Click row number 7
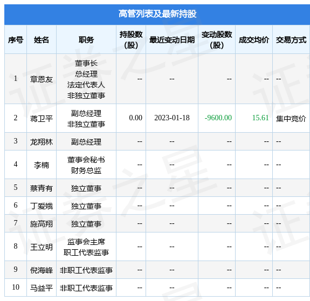The height and width of the screenshot is (301, 310). coord(16,223)
